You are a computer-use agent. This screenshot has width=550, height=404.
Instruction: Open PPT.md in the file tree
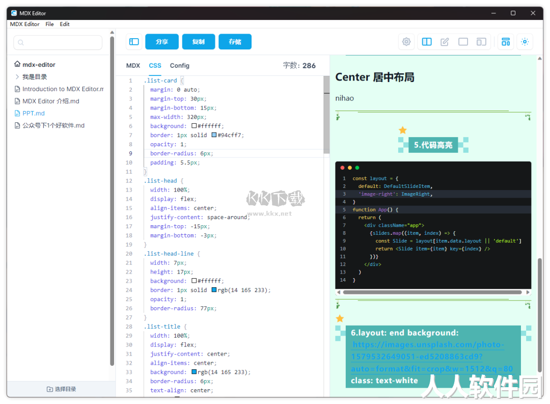33,113
